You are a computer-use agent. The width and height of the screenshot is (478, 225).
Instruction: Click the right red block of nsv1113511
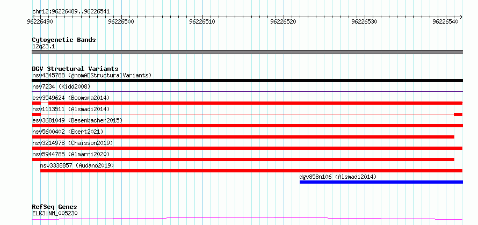click(x=458, y=114)
